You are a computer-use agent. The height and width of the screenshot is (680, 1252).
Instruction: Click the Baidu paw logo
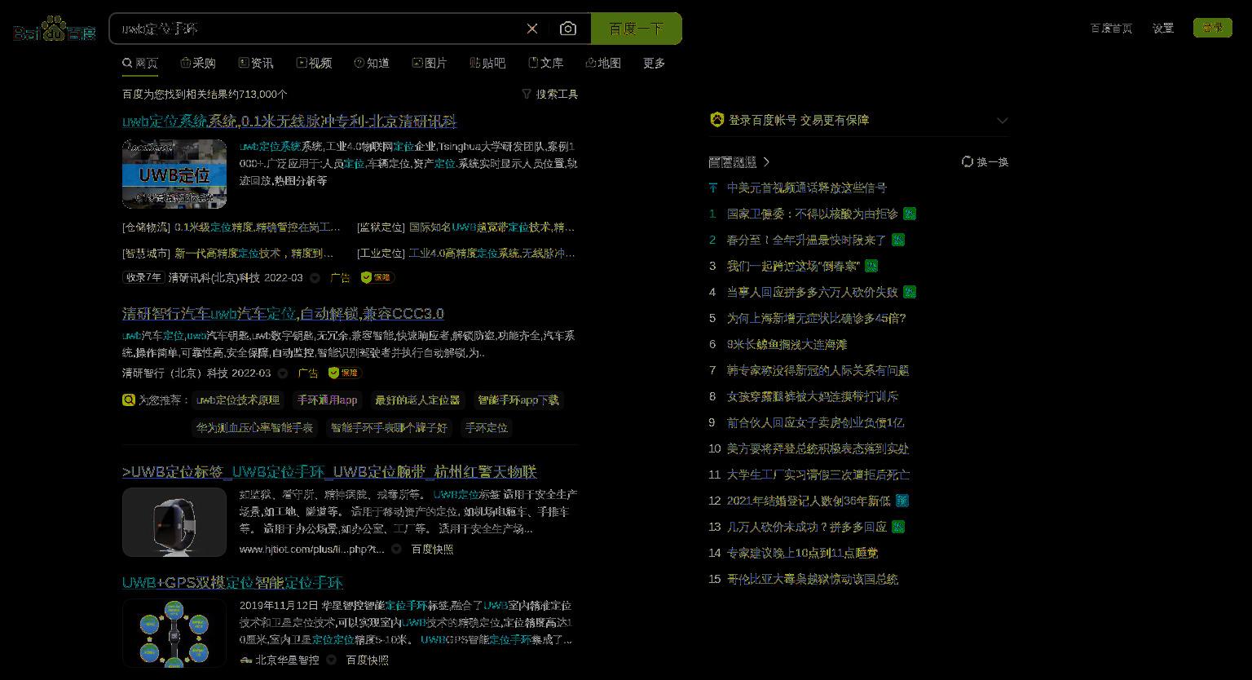click(55, 29)
